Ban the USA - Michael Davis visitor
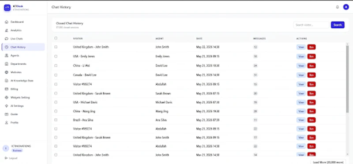353x164 pixels. pos(312,102)
